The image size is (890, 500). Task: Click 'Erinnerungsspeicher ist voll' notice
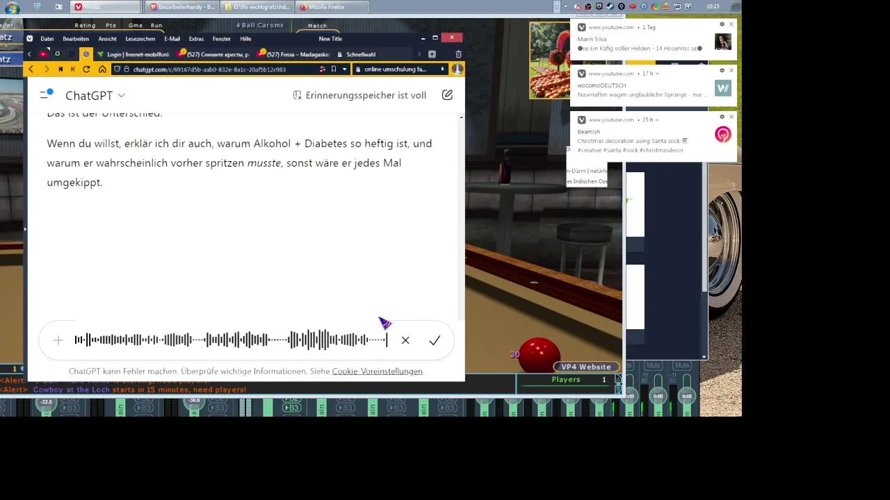(359, 95)
